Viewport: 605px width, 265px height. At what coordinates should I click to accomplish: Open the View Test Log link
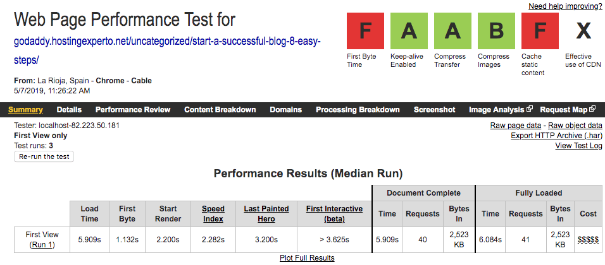click(579, 145)
